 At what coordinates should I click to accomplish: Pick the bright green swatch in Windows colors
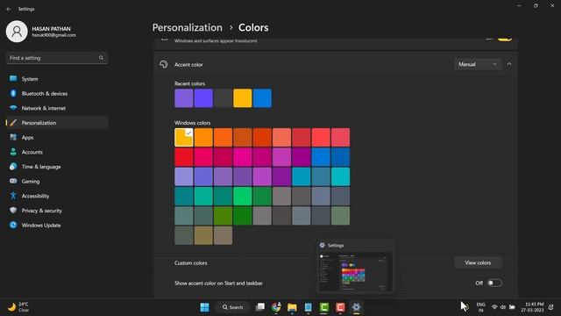pos(243,197)
